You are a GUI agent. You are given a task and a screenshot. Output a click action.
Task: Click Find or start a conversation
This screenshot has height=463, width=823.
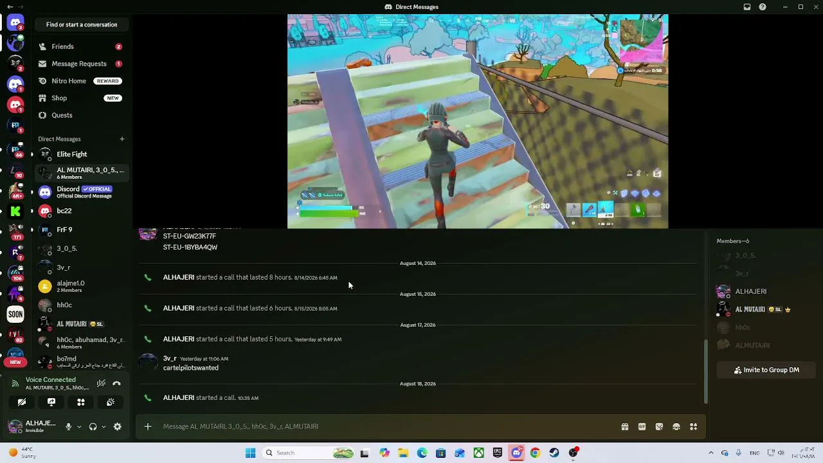[x=82, y=24]
